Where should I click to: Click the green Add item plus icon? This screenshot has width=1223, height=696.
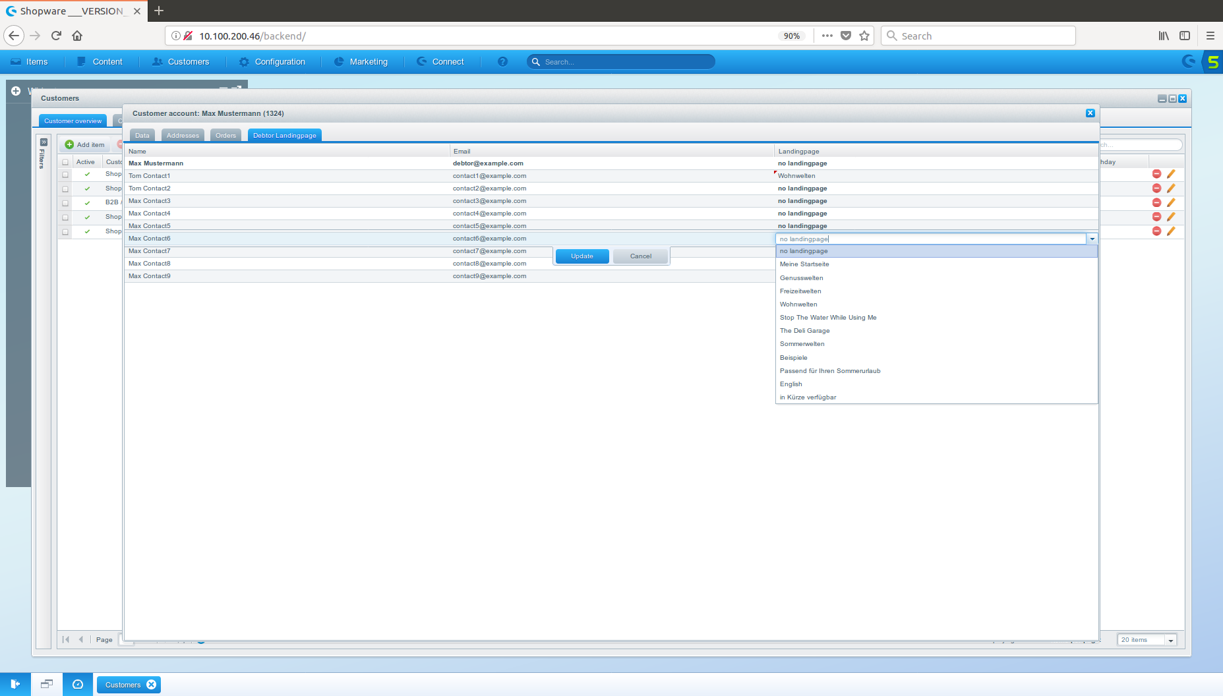pos(69,144)
